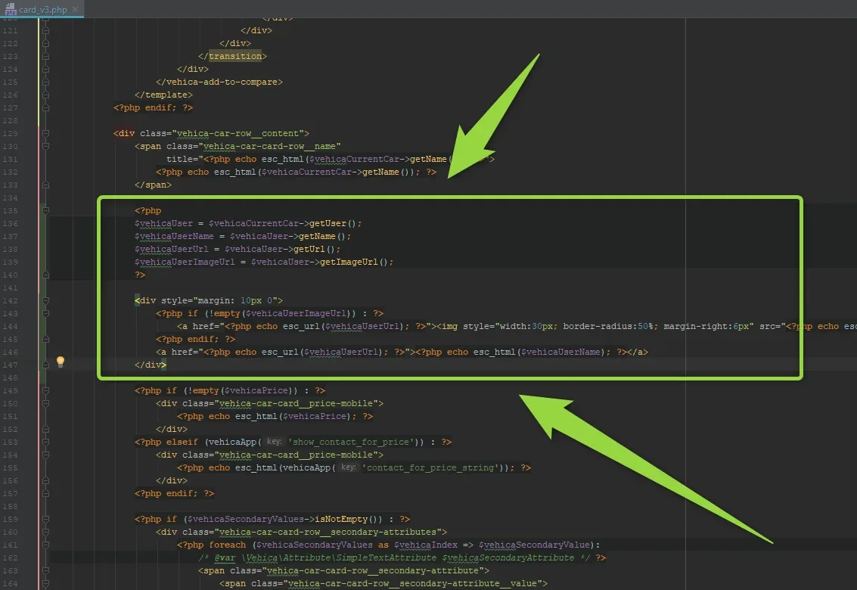Screen dimensions: 857x590
Task: Close the card_v3.php tab
Action: coord(76,9)
